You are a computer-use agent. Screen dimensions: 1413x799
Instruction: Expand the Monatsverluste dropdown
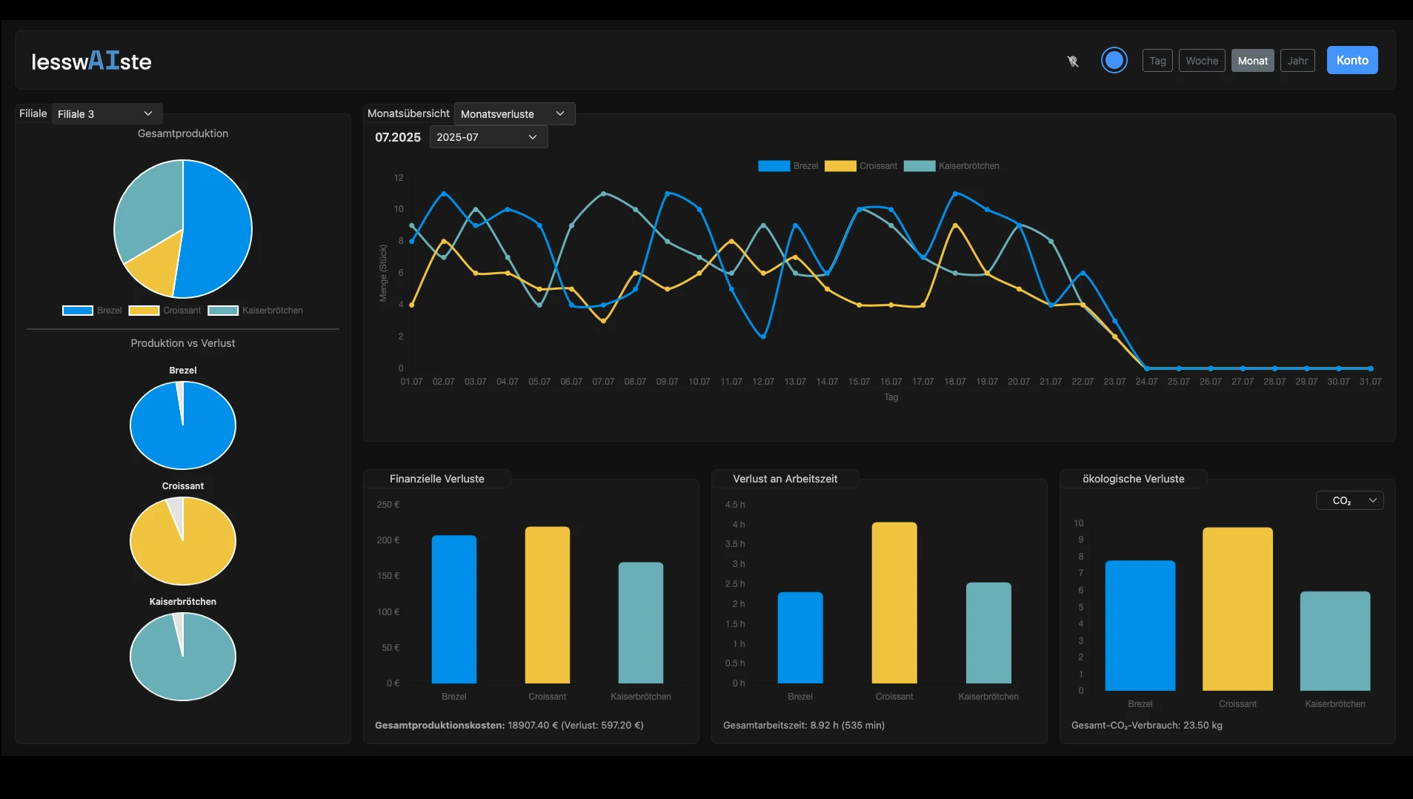(513, 113)
